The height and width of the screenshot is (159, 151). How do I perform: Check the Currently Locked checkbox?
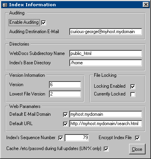(133, 94)
